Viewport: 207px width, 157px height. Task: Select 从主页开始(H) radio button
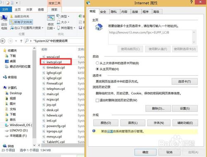click(97, 69)
